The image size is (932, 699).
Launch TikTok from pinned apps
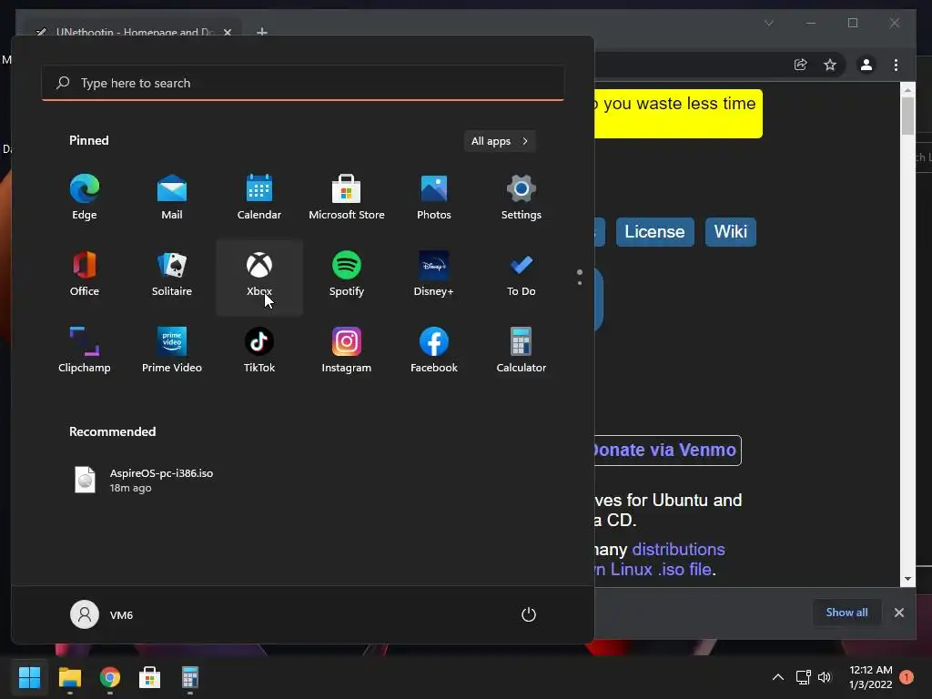(x=259, y=350)
